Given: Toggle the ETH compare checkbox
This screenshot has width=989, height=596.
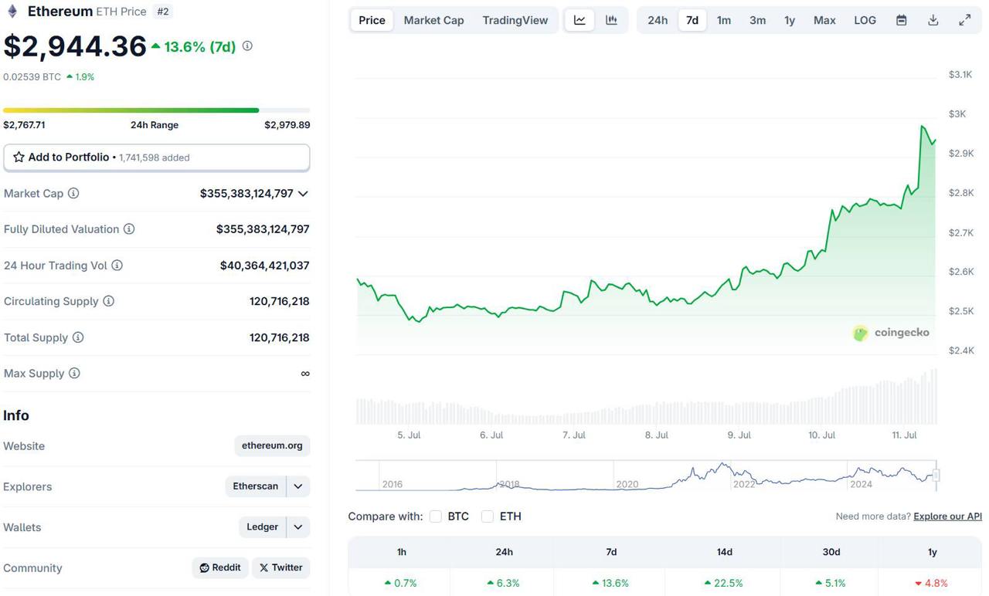Looking at the screenshot, I should tap(488, 516).
